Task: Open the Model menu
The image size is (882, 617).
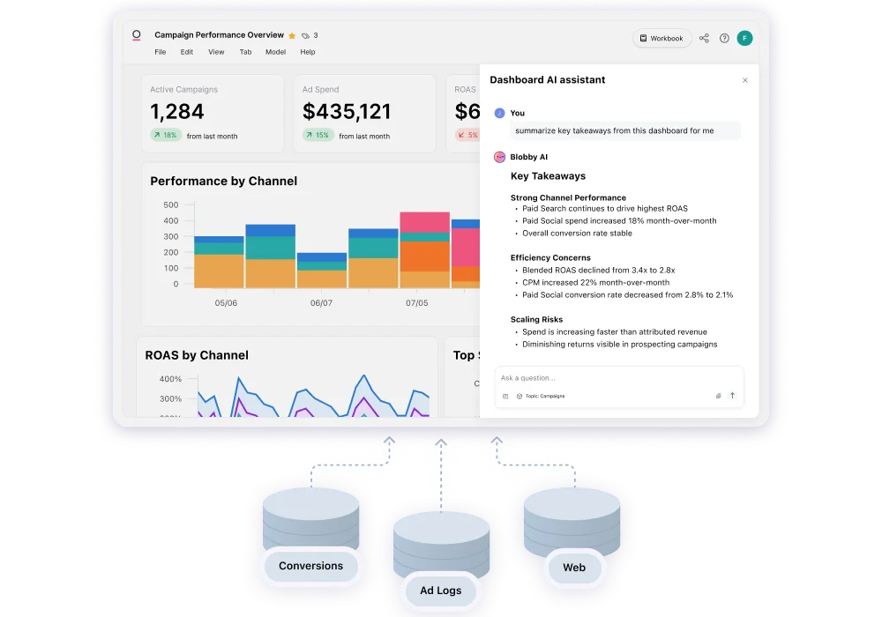Action: coord(275,52)
